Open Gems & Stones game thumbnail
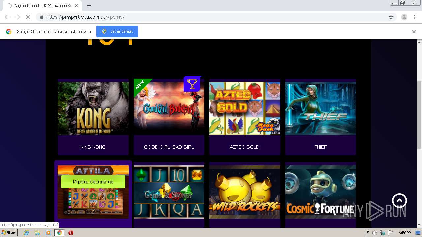This screenshot has width=422, height=237. (x=169, y=192)
